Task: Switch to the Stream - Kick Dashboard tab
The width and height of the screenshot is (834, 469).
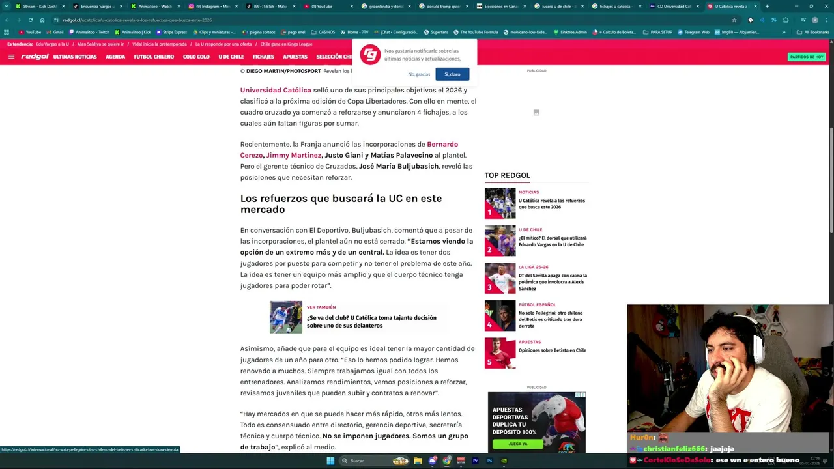Action: pyautogui.click(x=40, y=6)
